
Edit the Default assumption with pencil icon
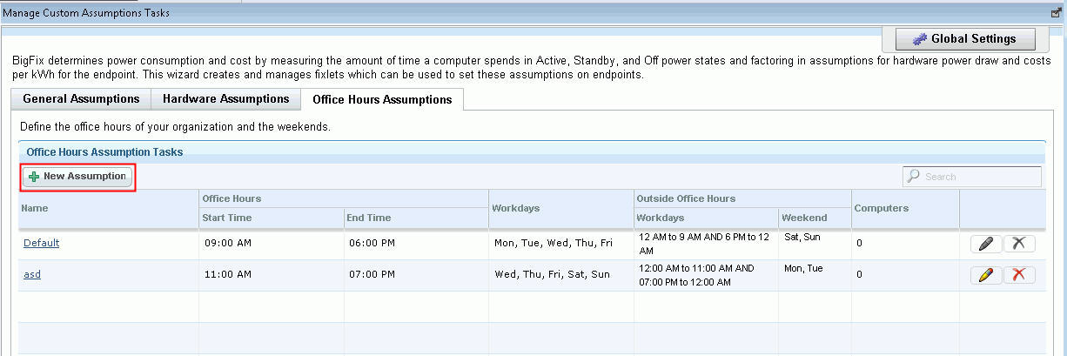(x=985, y=244)
